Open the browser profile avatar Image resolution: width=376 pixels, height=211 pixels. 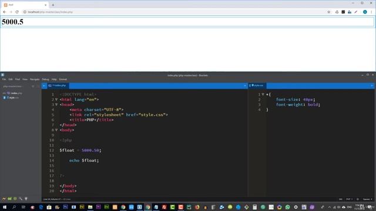click(365, 12)
